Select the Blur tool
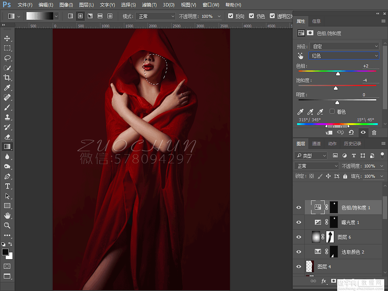Image resolution: width=388 pixels, height=291 pixels. (x=7, y=156)
